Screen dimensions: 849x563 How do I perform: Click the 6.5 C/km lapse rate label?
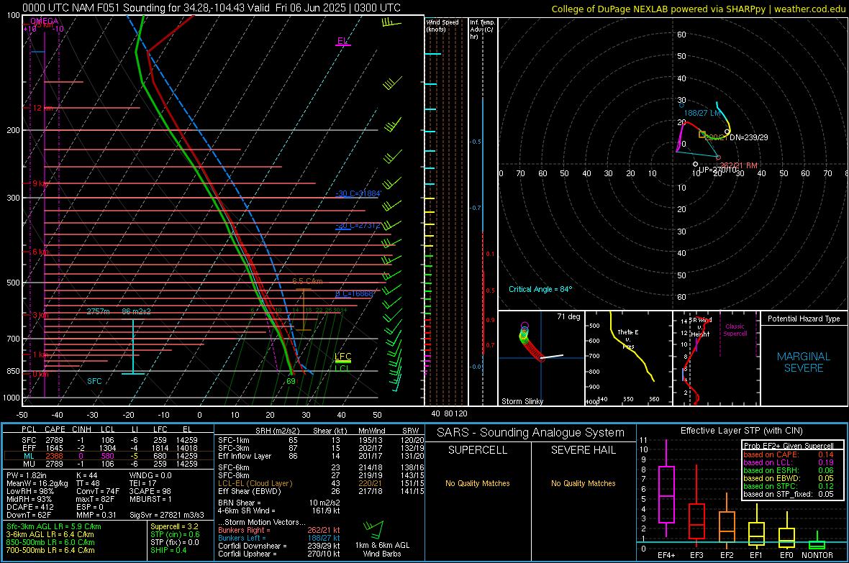(x=307, y=281)
